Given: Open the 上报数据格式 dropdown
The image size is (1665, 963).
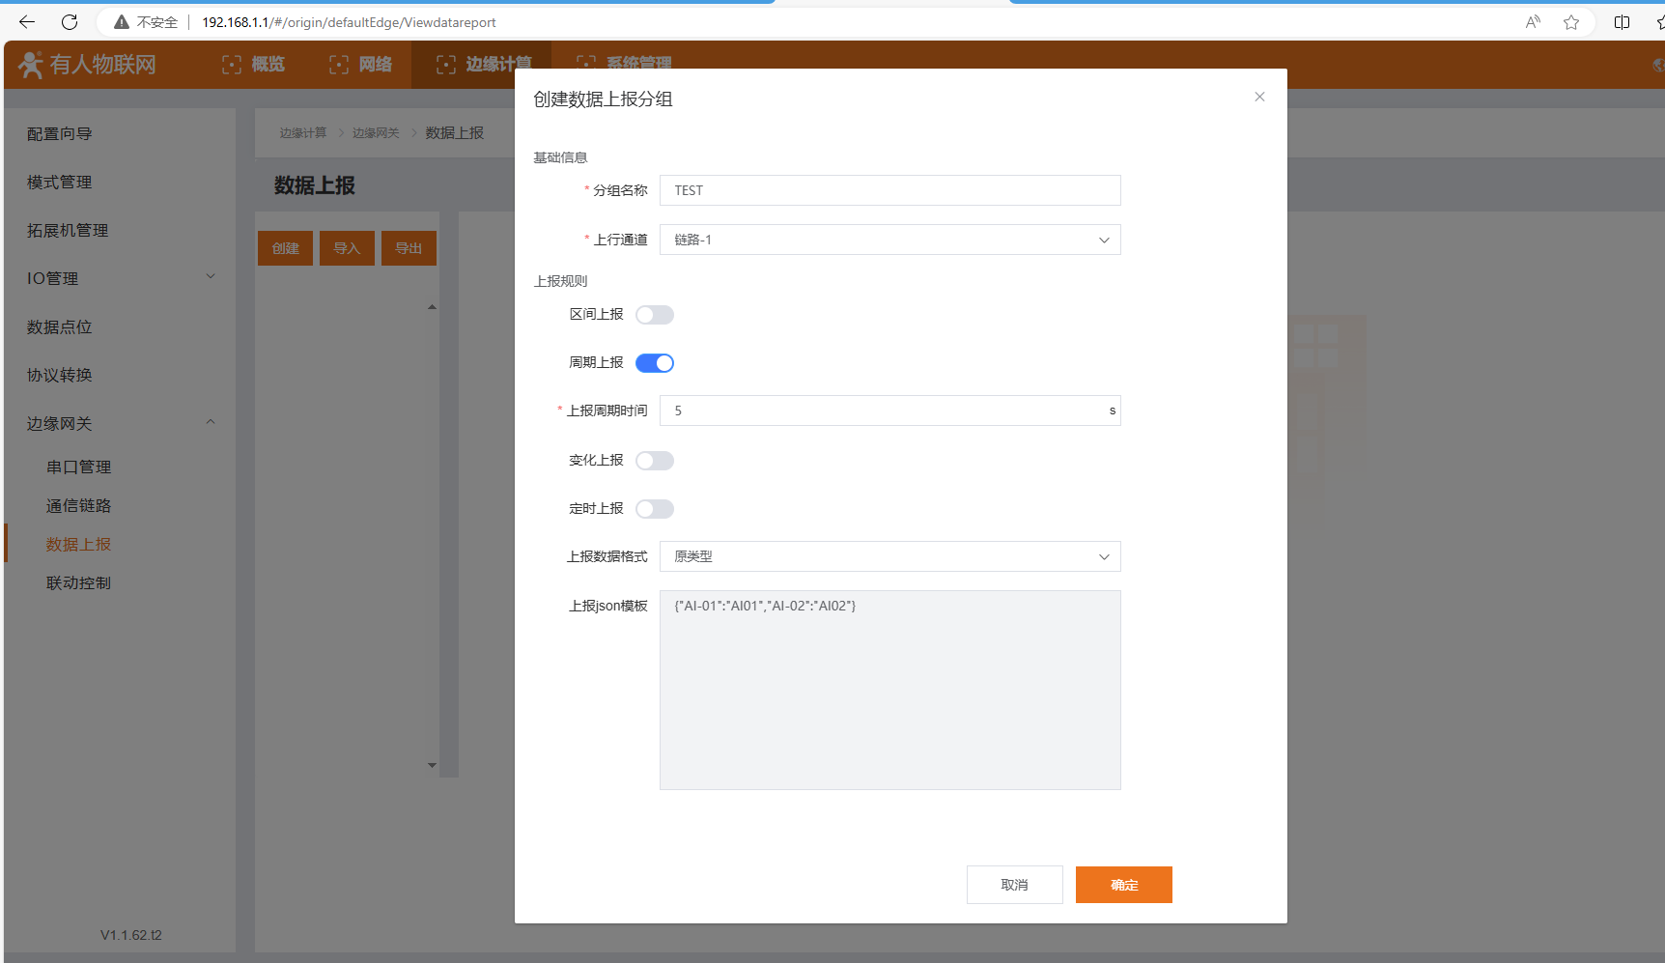Looking at the screenshot, I should tap(889, 556).
